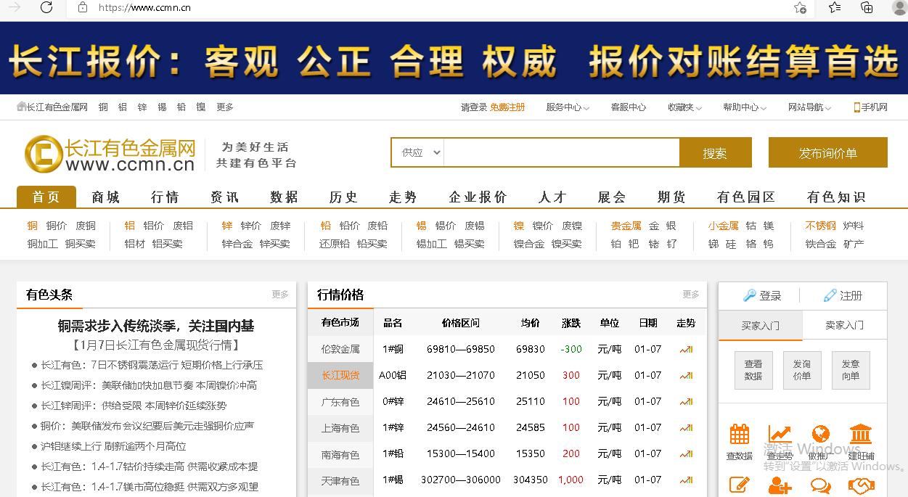Expand the 服务中心 dropdown menu

click(x=568, y=107)
